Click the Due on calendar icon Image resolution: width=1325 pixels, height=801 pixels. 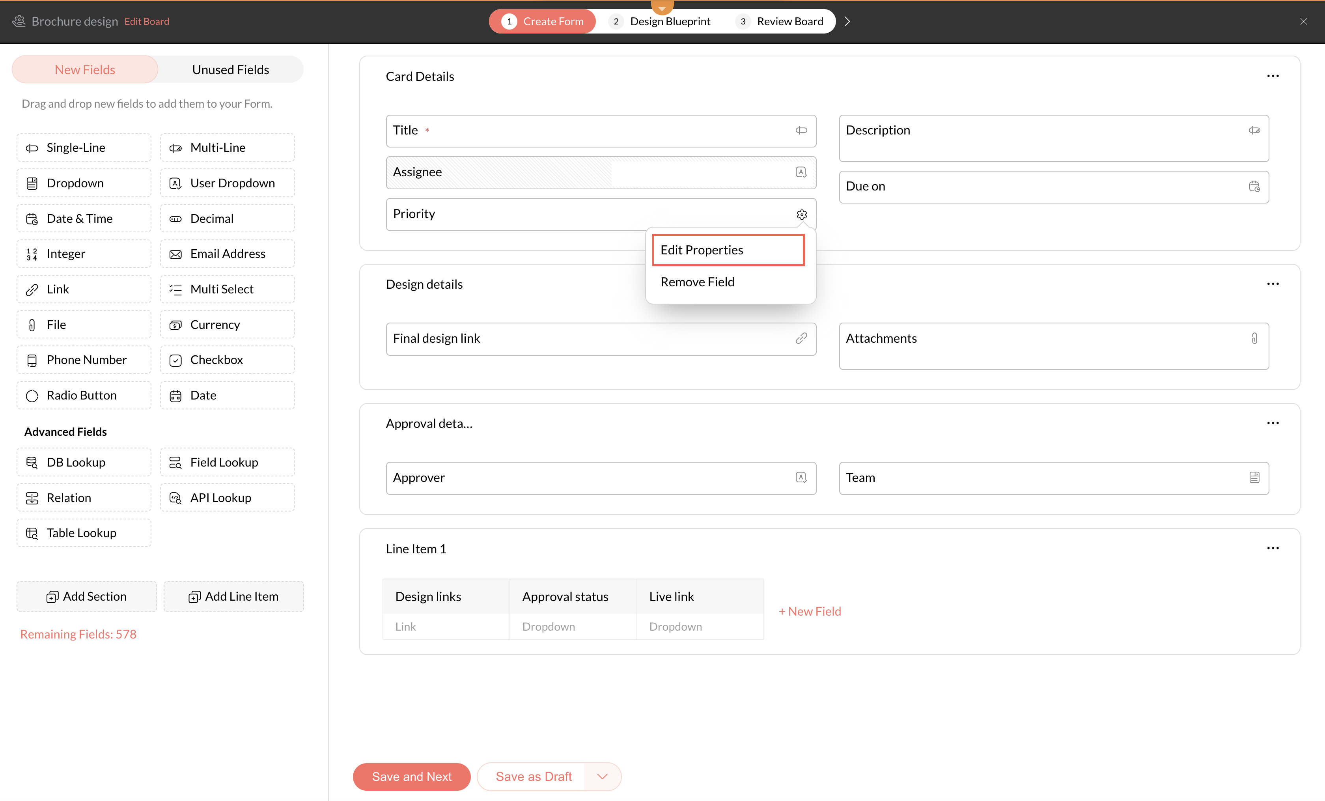[x=1254, y=186]
